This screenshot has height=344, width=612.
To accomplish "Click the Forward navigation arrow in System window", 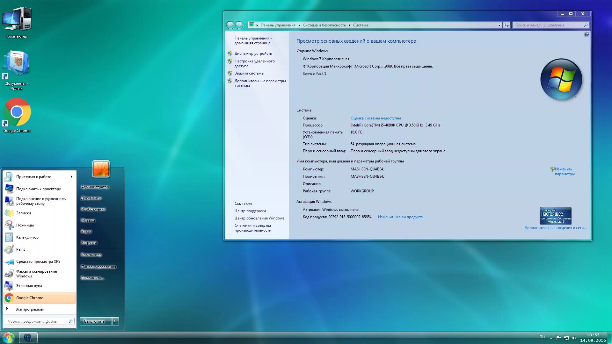I will (239, 25).
